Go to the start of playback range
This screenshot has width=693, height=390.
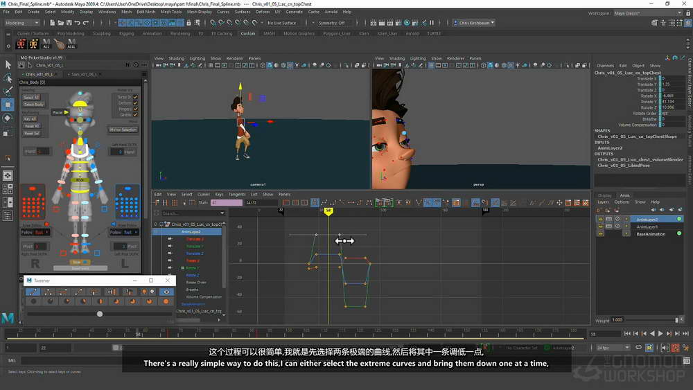coord(627,334)
